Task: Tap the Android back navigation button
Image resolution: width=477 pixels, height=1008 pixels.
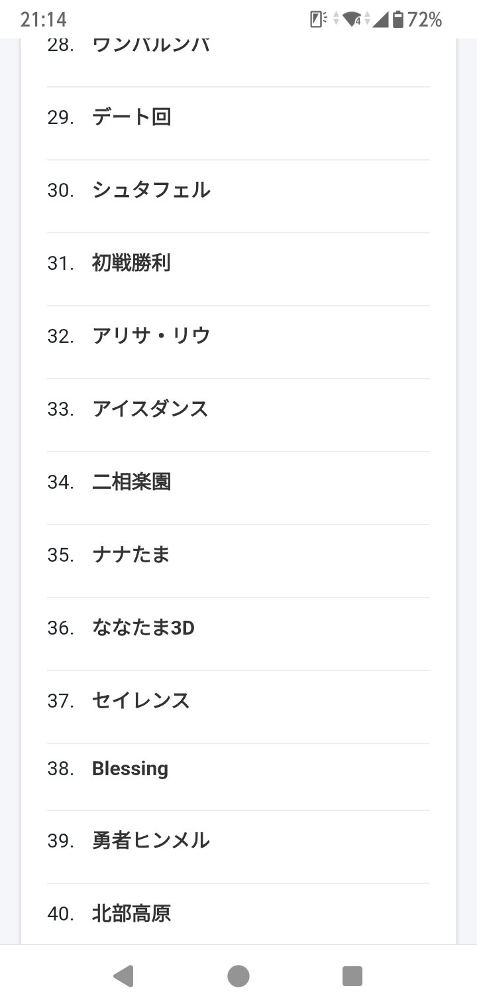Action: coord(123,976)
